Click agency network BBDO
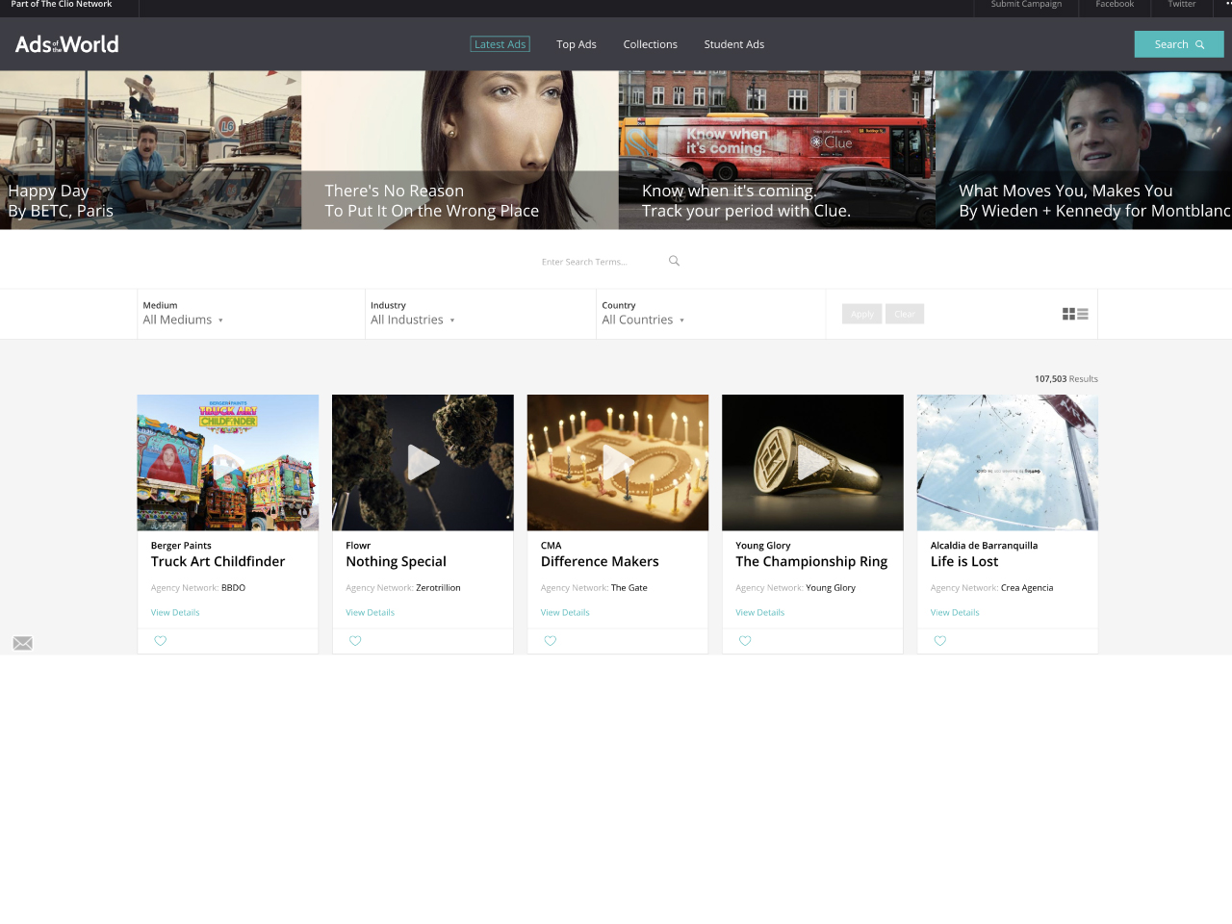Viewport: 1232px width, 924px height. pos(233,588)
